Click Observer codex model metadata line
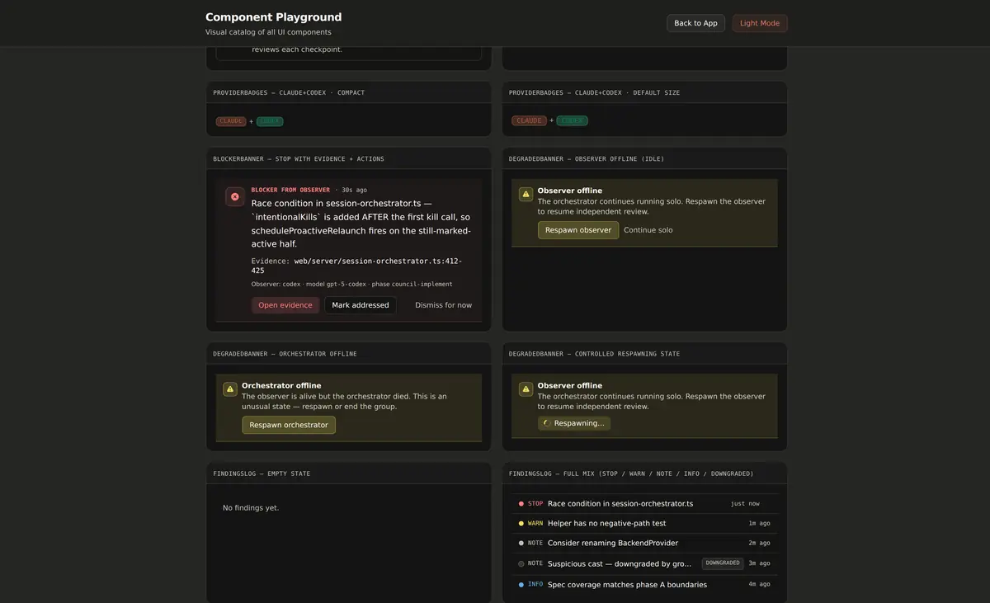This screenshot has height=603, width=990. [x=352, y=285]
